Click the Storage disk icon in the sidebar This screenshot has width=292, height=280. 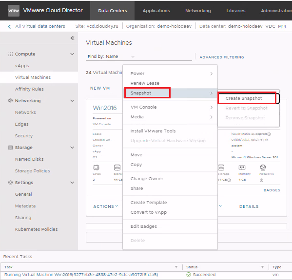click(x=10, y=148)
